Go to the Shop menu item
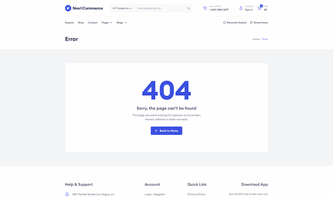The width and height of the screenshot is (333, 197). pyautogui.click(x=81, y=22)
